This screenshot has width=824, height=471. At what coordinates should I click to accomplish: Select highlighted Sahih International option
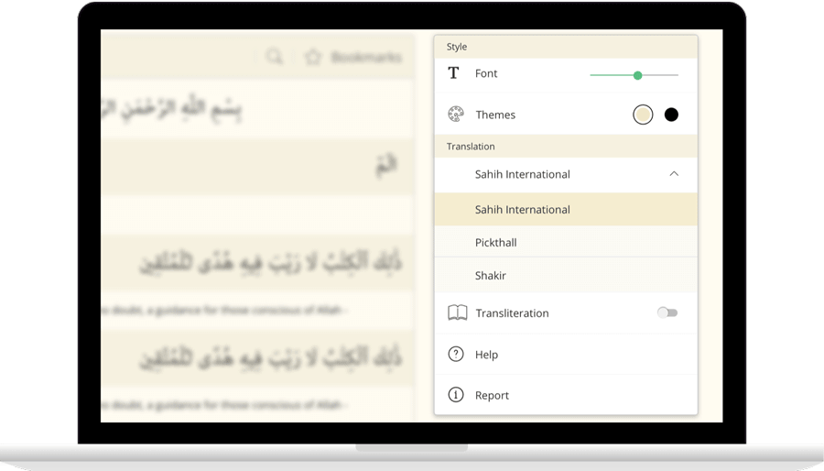522,210
